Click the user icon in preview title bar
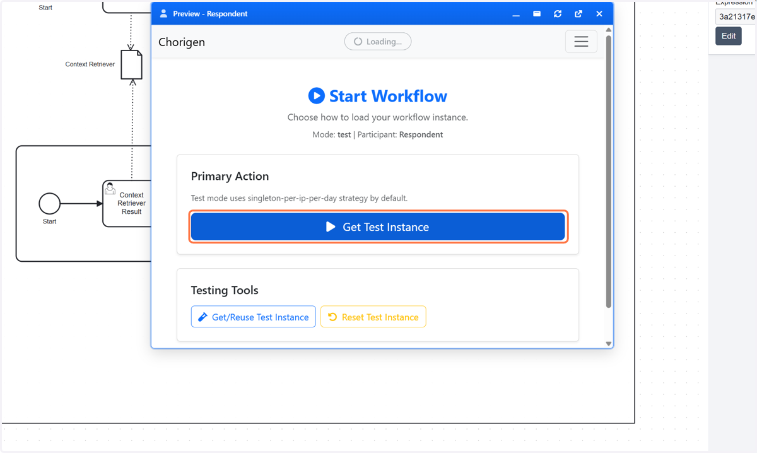This screenshot has width=757, height=453. [x=163, y=13]
